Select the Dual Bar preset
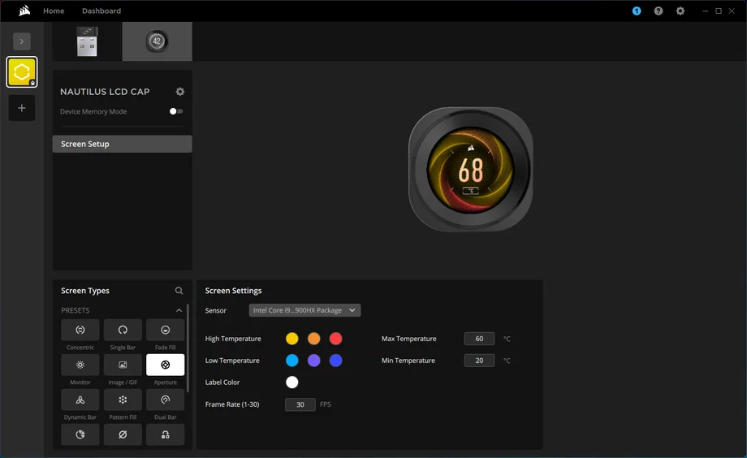 tap(165, 400)
